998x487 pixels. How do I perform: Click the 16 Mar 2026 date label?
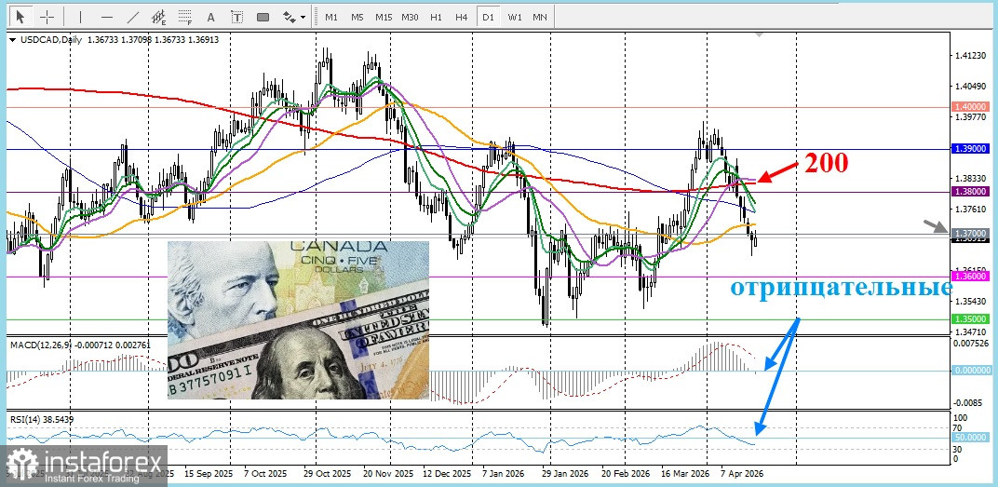[685, 474]
